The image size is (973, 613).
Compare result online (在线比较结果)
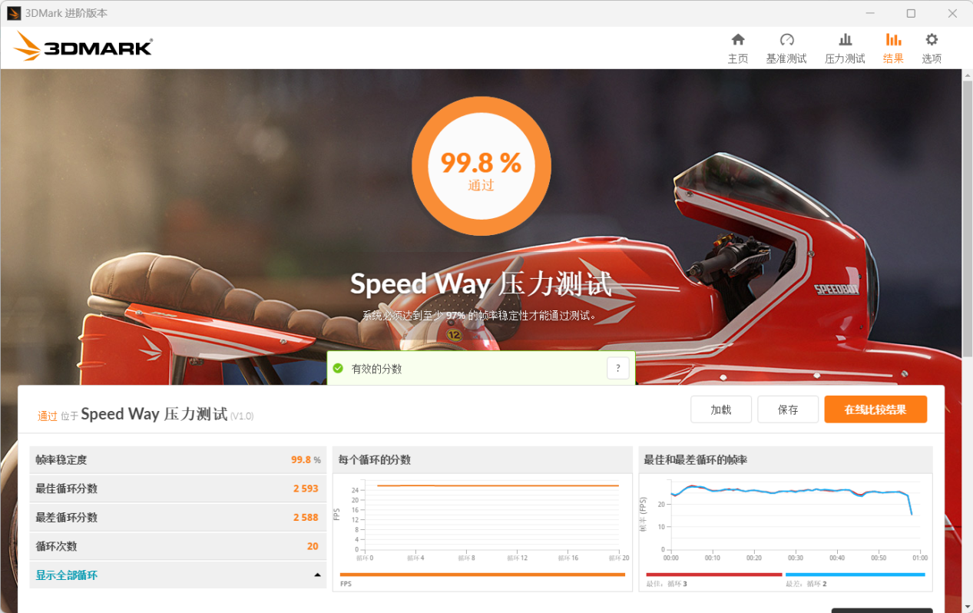[875, 409]
